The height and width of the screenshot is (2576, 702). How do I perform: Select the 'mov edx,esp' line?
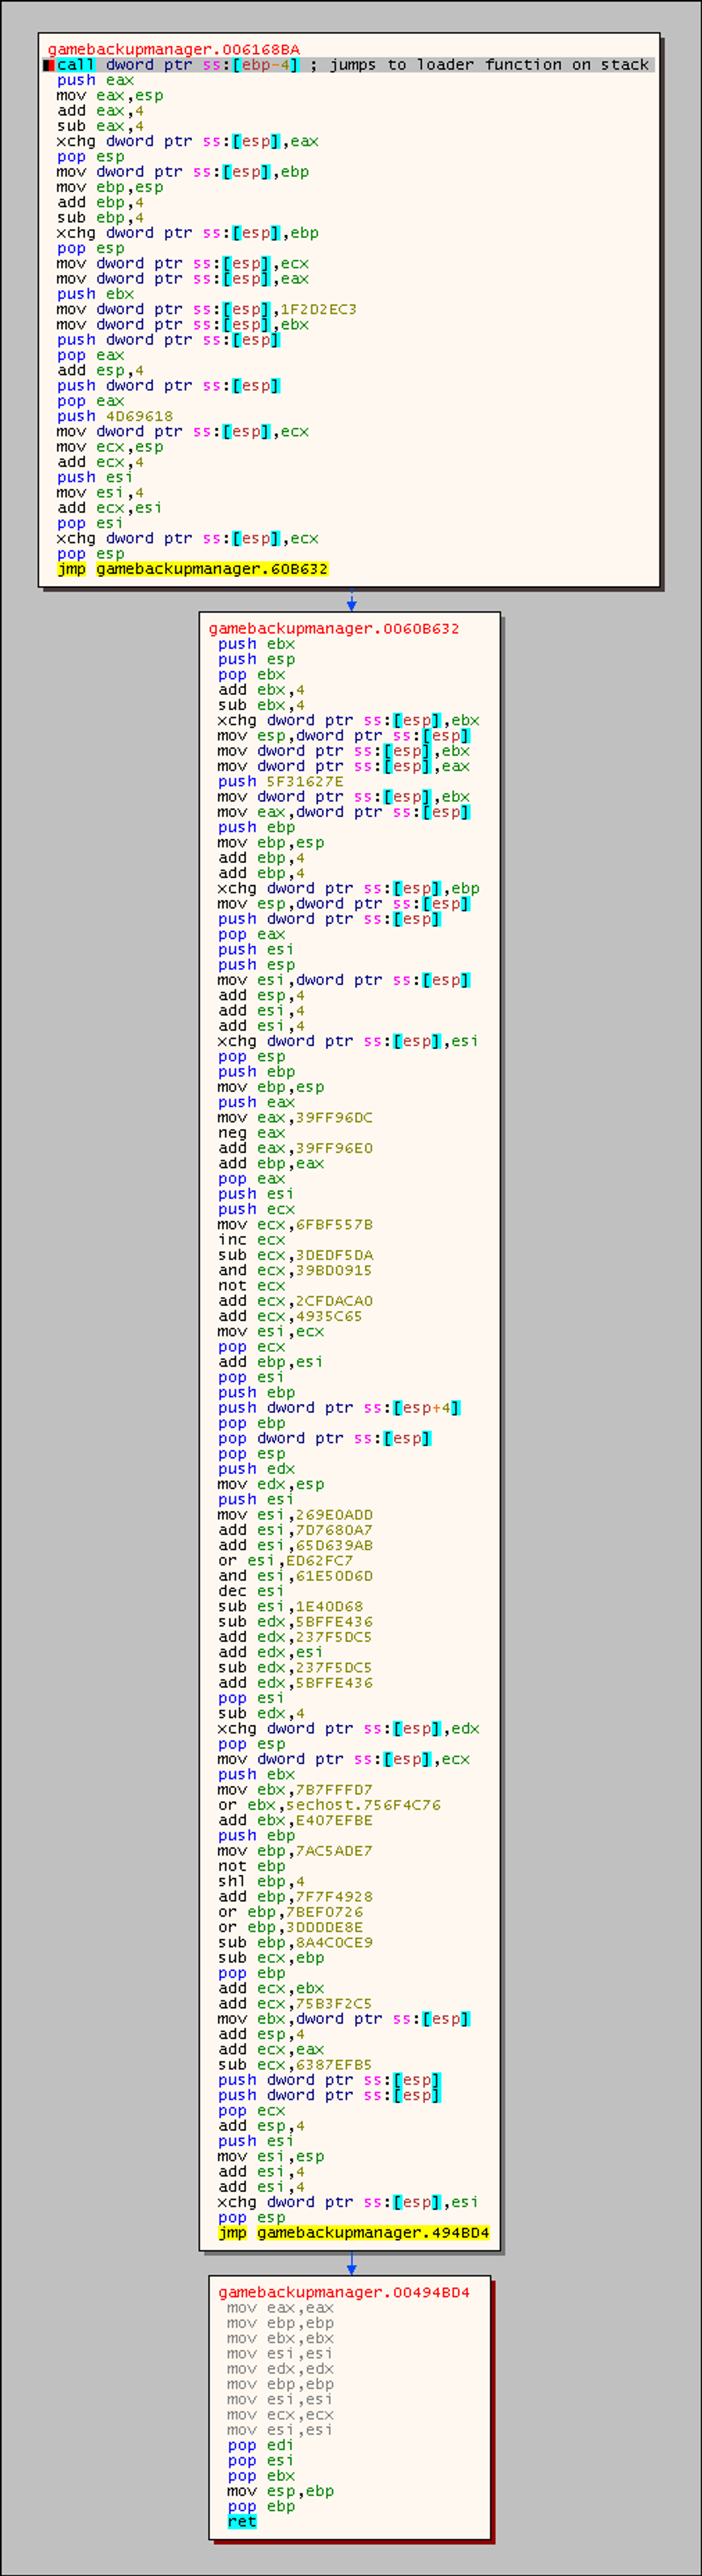[x=271, y=1484]
